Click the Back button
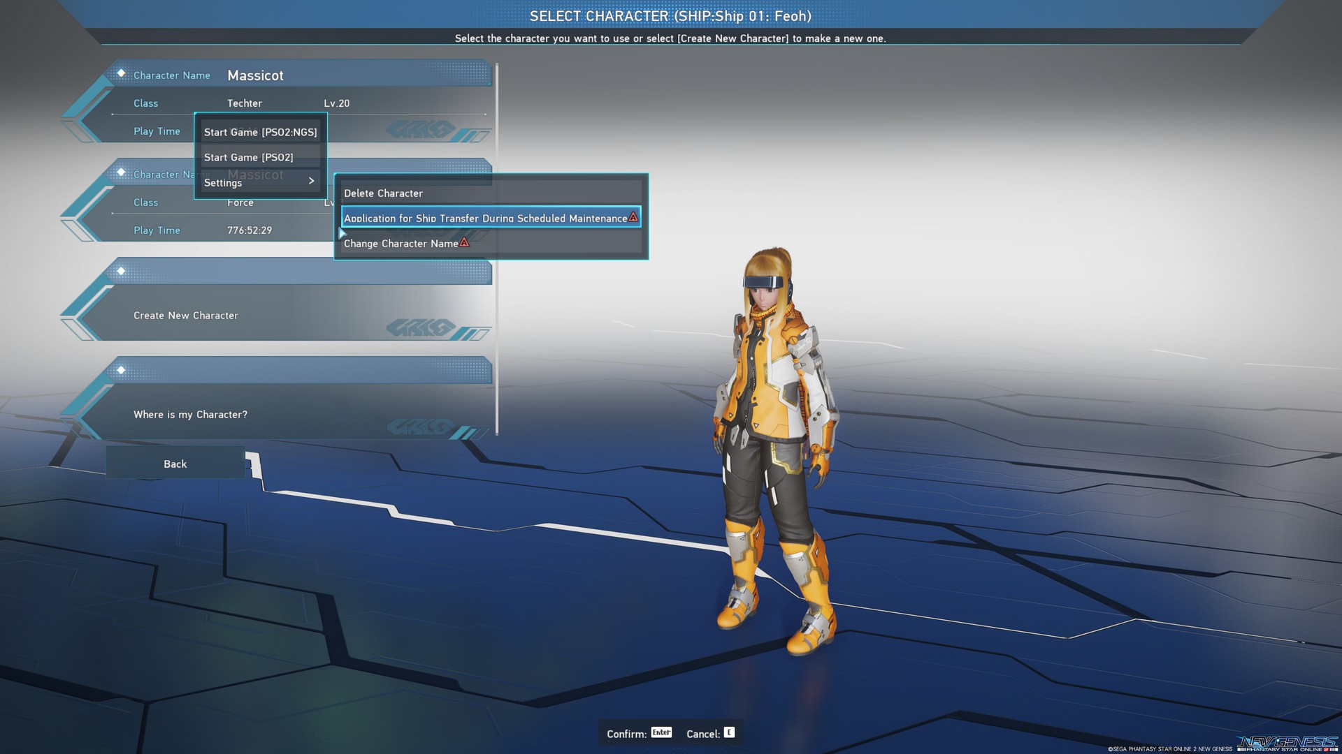This screenshot has height=754, width=1342. click(175, 463)
